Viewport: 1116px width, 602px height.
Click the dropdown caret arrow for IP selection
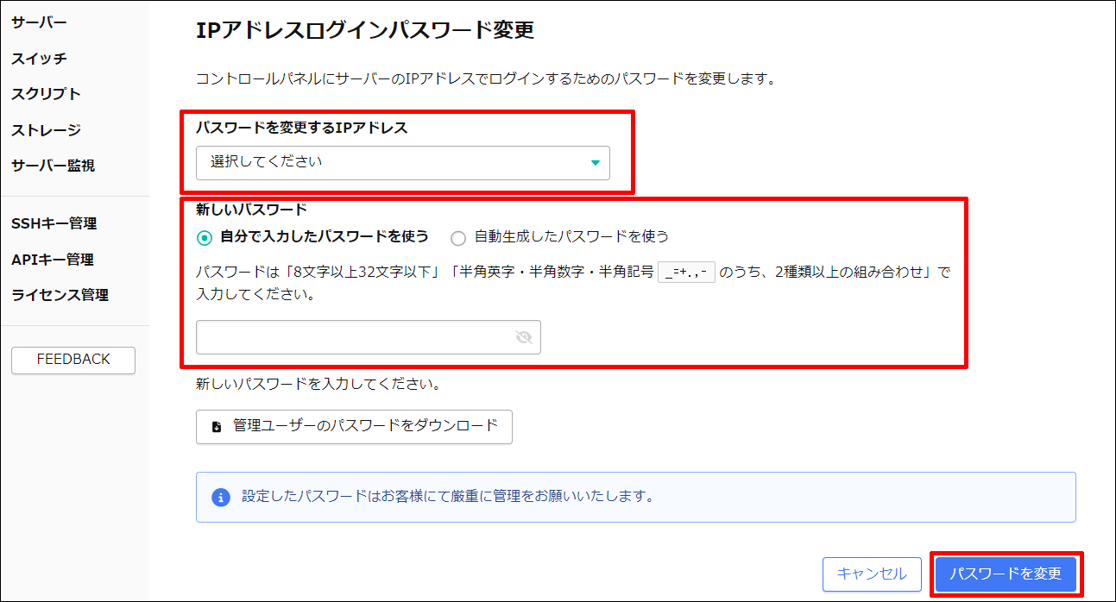[596, 162]
